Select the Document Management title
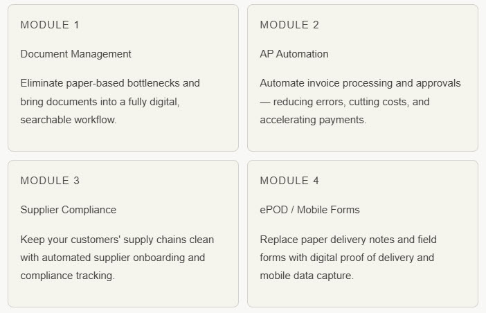Viewport: 486px width, 313px height. point(75,54)
